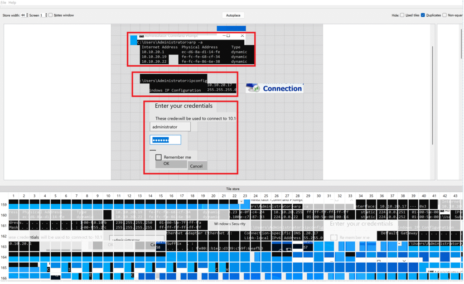Select the 'administrator' username tile on canvas

(x=170, y=127)
